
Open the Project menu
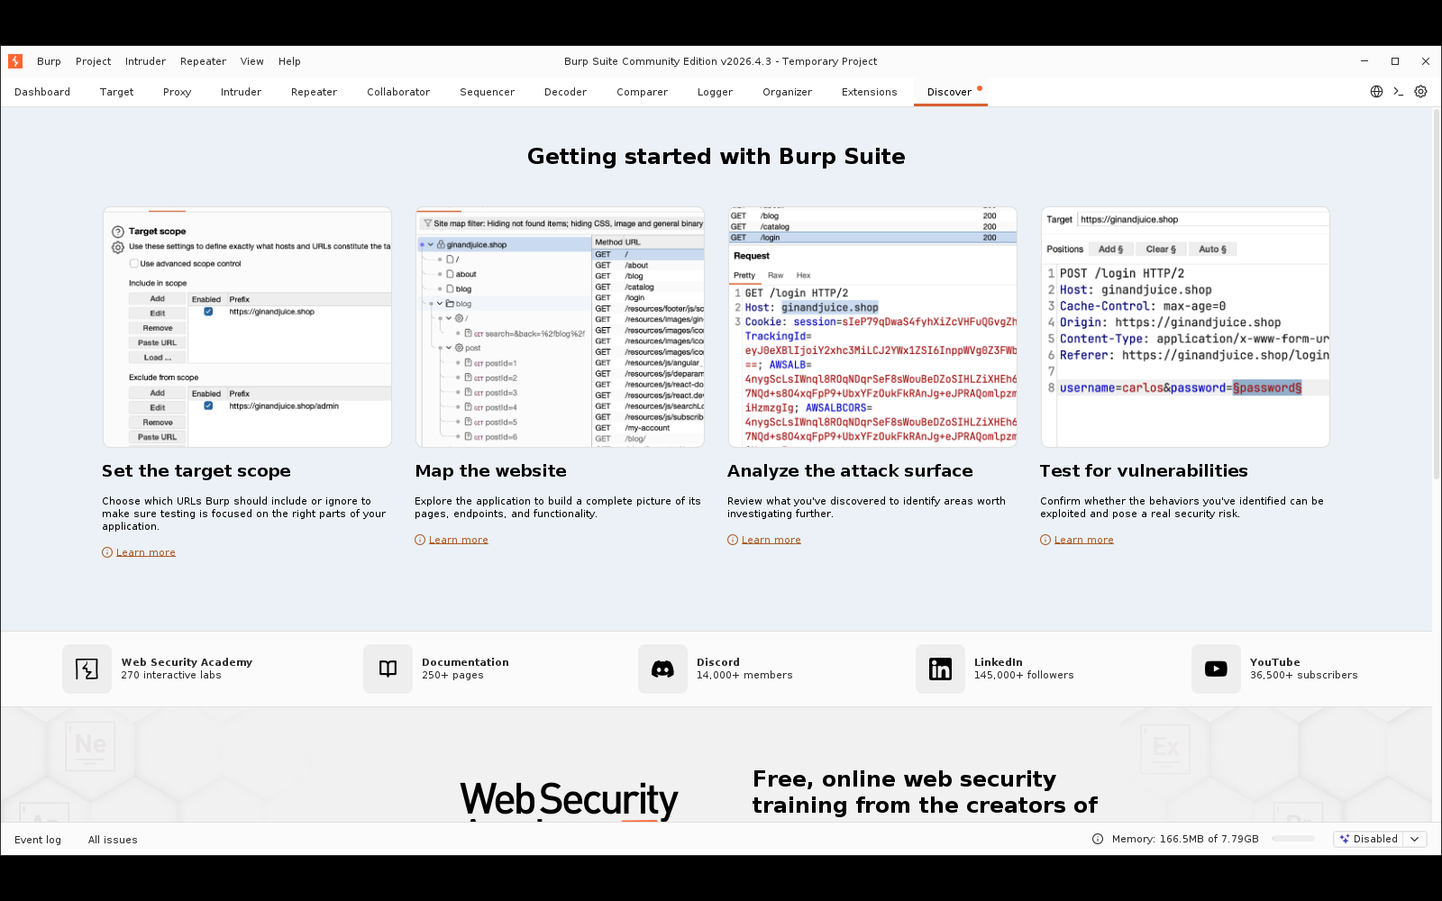tap(94, 61)
